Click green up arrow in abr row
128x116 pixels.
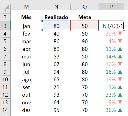tap(120, 49)
